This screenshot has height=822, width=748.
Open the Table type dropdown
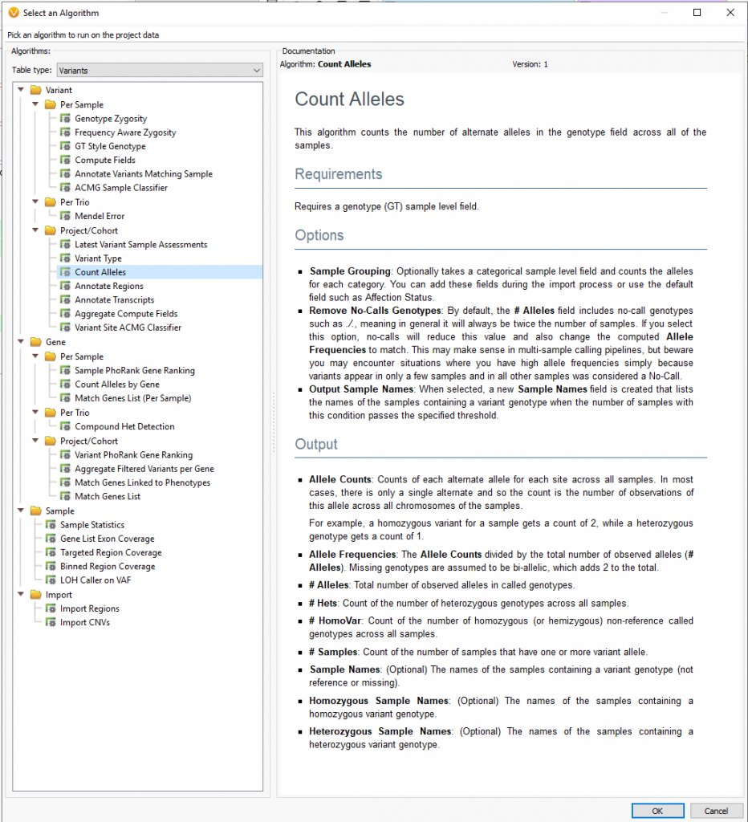point(257,70)
